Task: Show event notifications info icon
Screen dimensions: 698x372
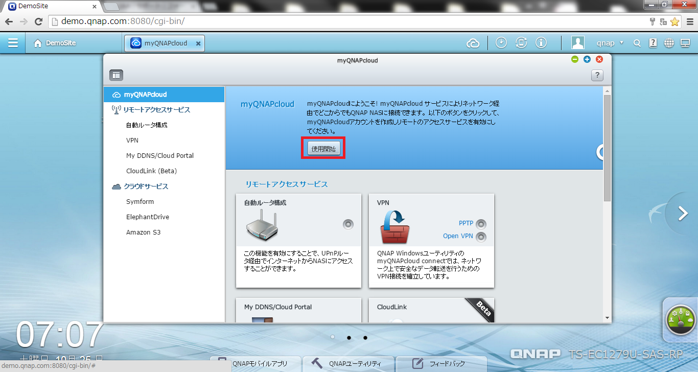Action: [541, 43]
